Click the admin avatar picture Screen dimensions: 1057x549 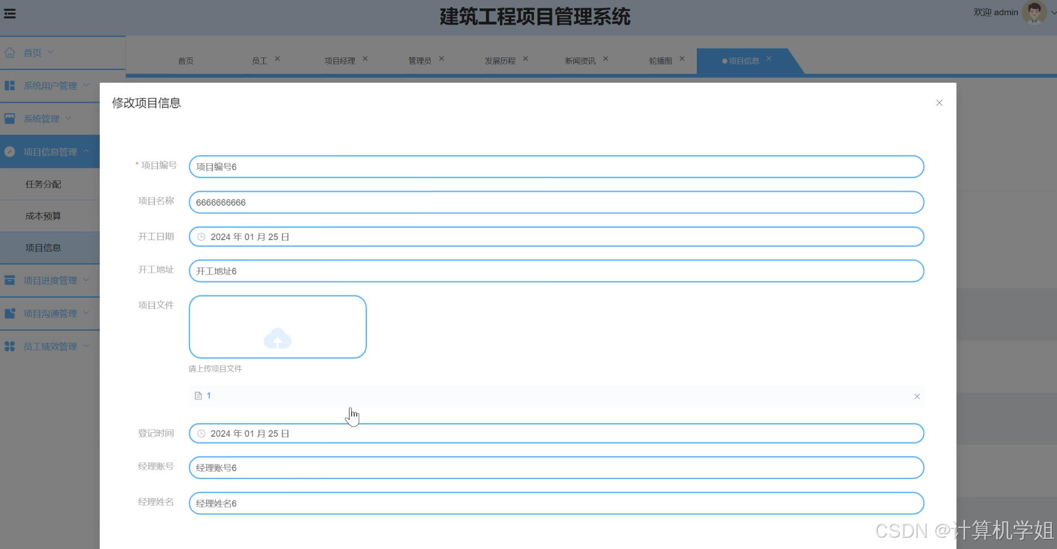pos(1034,12)
